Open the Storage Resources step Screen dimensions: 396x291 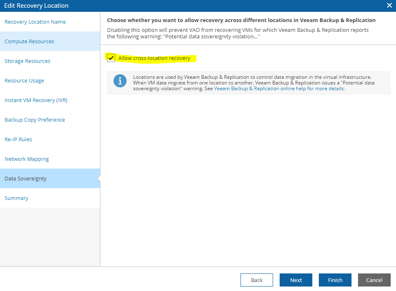[x=50, y=61]
